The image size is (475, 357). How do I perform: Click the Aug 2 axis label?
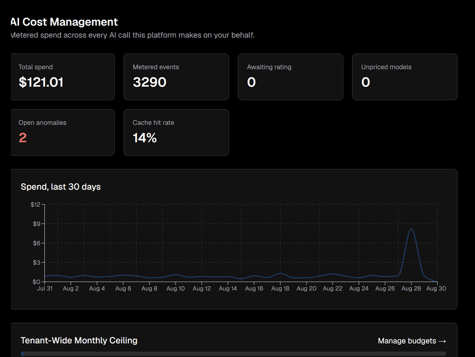(x=71, y=288)
